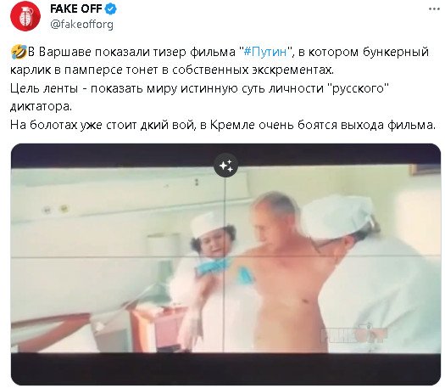Image resolution: width=445 pixels, height=388 pixels.
Task: Click the black bar above the video
Action: point(226,155)
